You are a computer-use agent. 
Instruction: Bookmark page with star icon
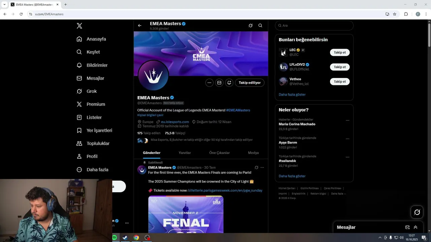(x=395, y=14)
